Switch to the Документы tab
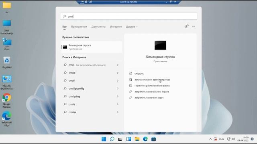 coord(98,27)
